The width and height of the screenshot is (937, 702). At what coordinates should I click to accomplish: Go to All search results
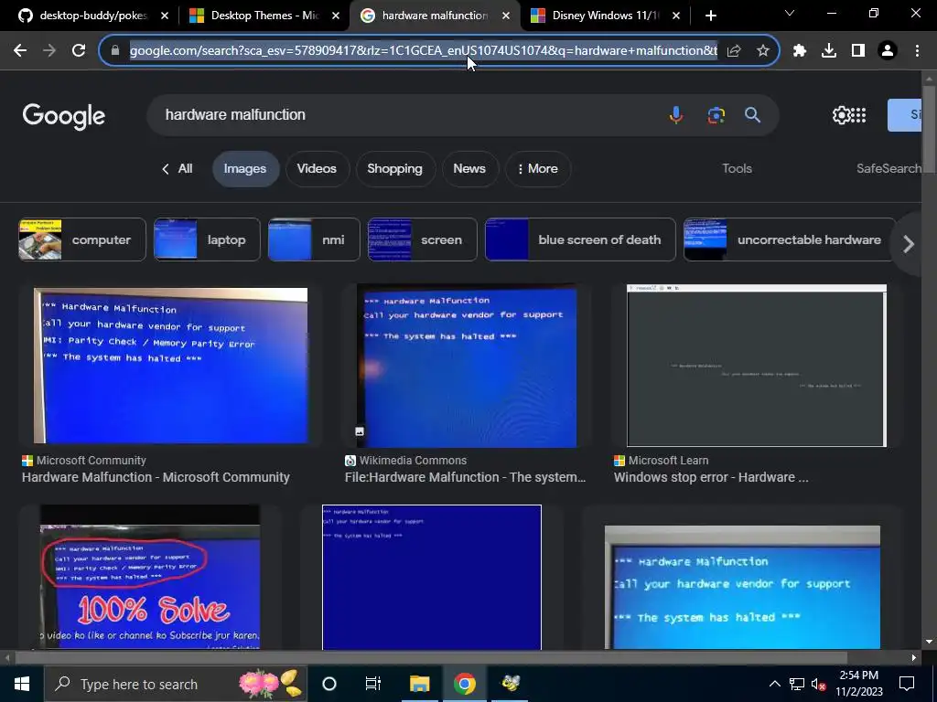(x=177, y=169)
